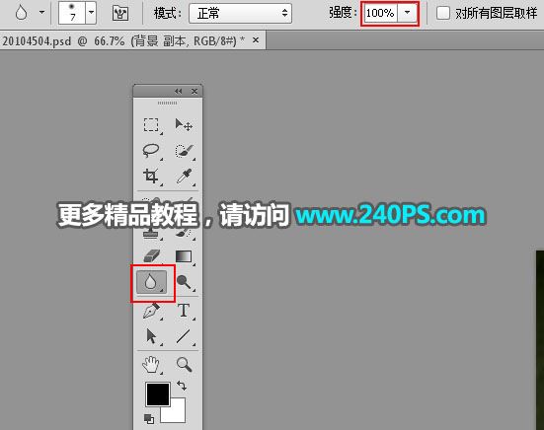Select the Dodge tool
Image resolution: width=544 pixels, height=430 pixels.
184,282
